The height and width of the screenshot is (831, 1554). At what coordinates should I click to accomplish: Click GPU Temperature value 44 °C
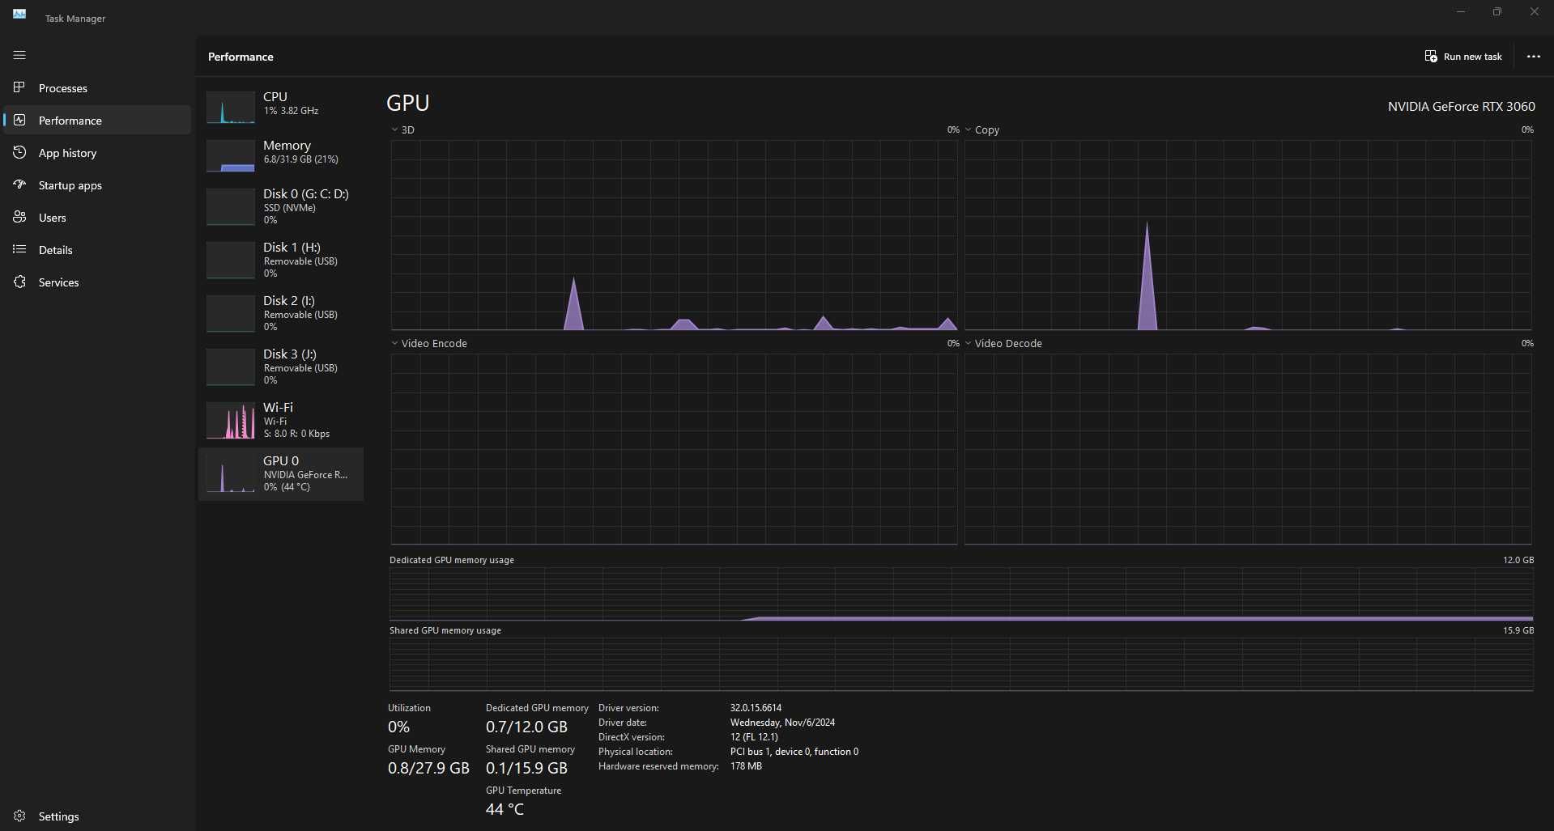coord(505,809)
